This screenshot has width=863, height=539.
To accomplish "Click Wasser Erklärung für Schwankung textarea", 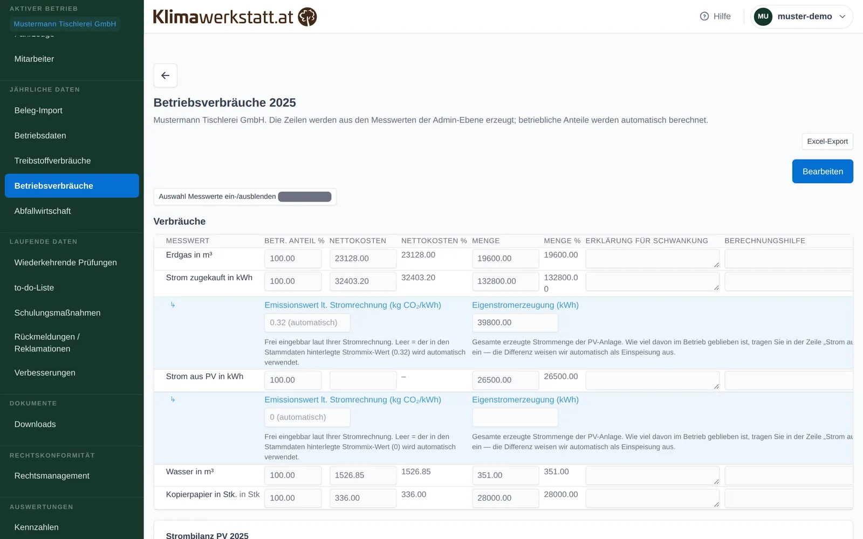I will [653, 475].
